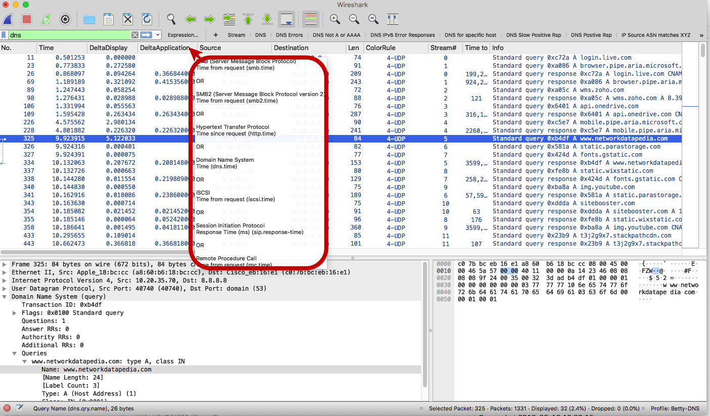Collapse Domain Name System (query) node
The image size is (710, 416).
click(x=5, y=297)
